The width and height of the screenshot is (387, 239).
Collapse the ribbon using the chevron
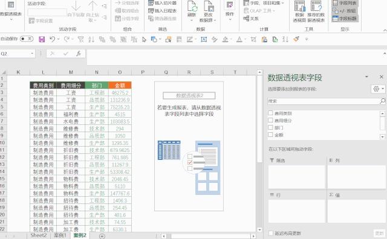click(x=385, y=30)
